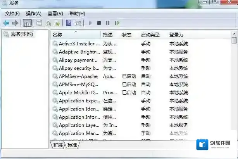Open Help via the question mark icon
The width and height of the screenshot is (238, 159).
69,23
